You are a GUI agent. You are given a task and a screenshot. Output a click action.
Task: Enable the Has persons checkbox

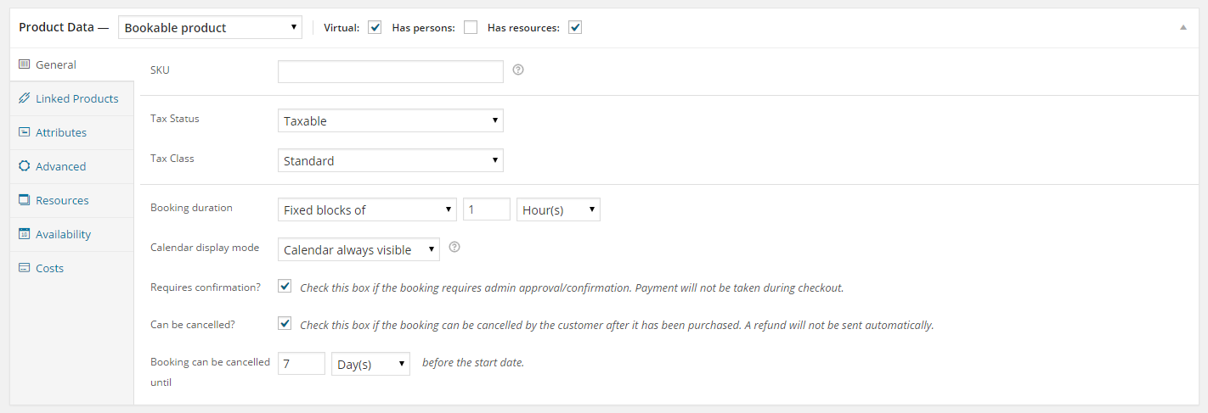pyautogui.click(x=470, y=27)
